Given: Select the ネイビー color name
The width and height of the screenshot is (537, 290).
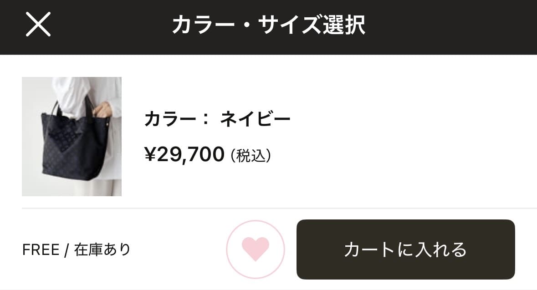Looking at the screenshot, I should 255,120.
